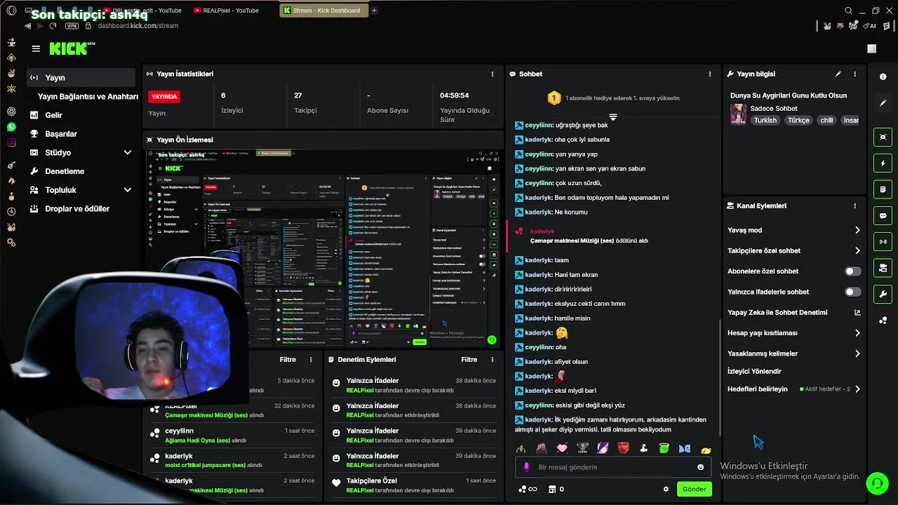
Task: Edit stream info with pencil icon in Yayın bilgisi
Action: pyautogui.click(x=838, y=74)
